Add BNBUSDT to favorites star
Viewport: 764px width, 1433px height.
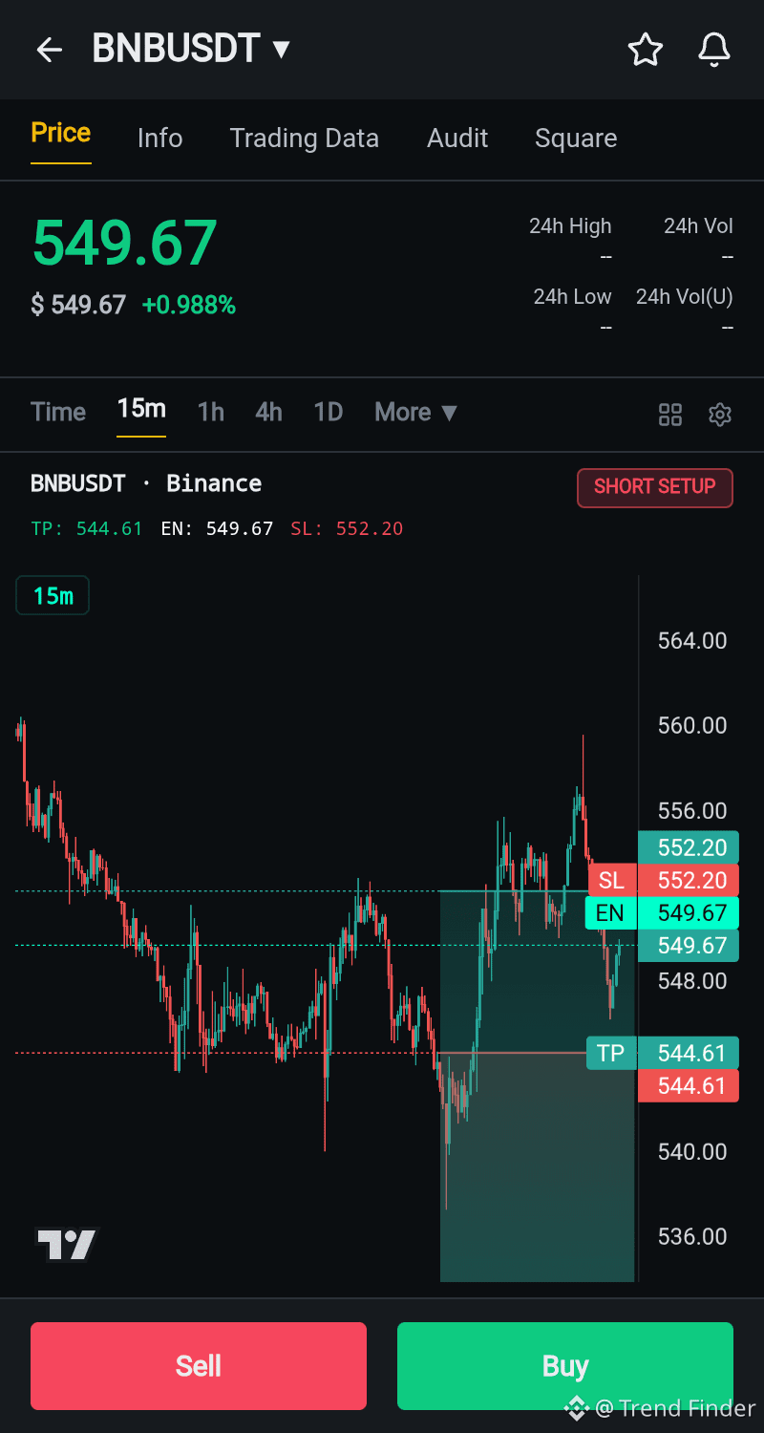tap(646, 50)
